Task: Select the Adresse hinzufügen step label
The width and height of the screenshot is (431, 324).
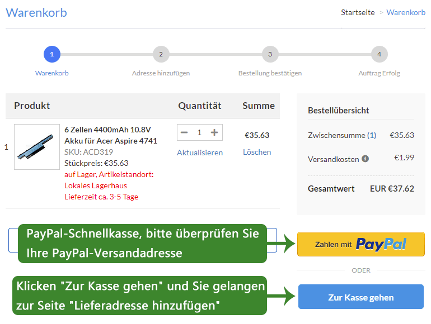Action: (x=161, y=73)
